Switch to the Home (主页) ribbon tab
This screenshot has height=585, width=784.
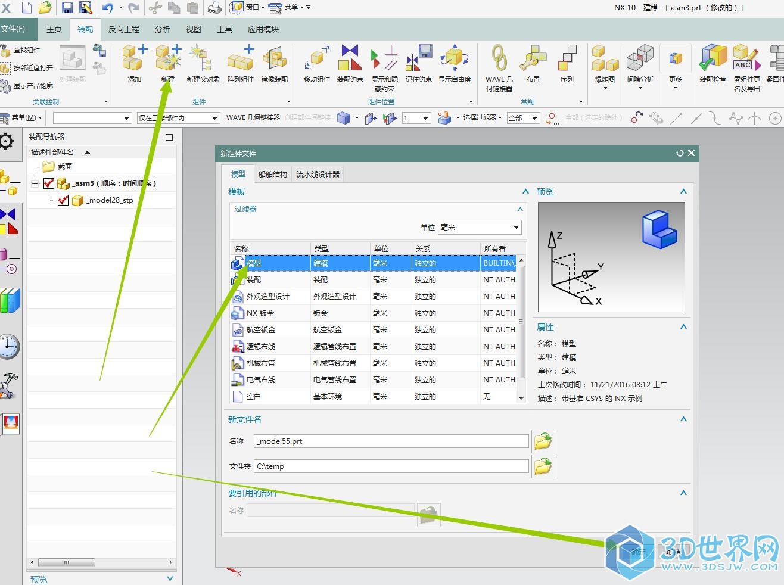point(54,29)
